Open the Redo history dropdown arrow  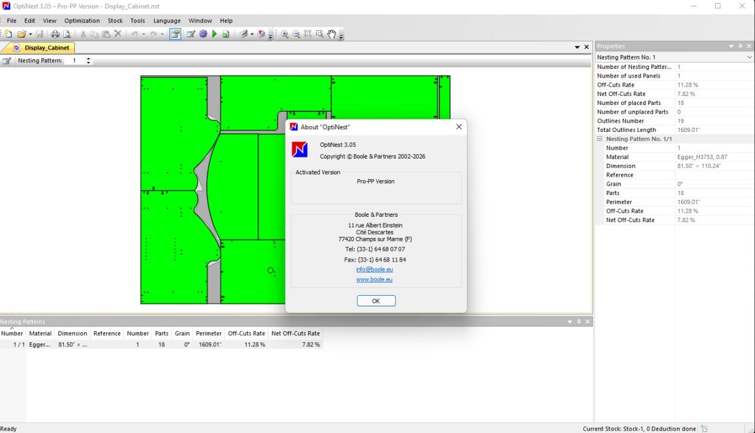[162, 34]
